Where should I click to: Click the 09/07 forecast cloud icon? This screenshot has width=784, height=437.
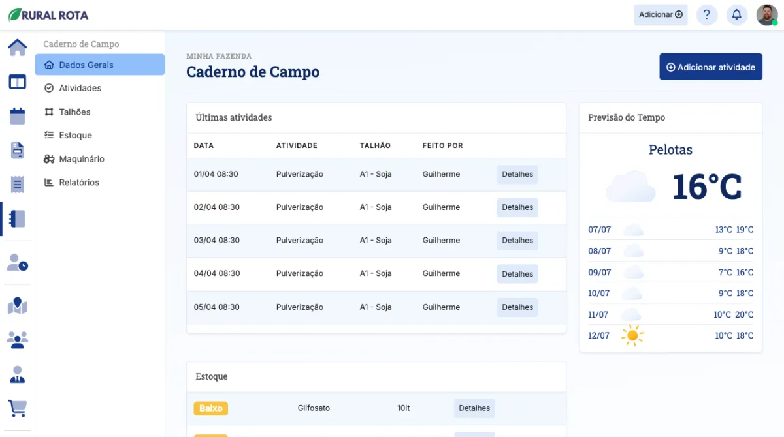click(633, 272)
